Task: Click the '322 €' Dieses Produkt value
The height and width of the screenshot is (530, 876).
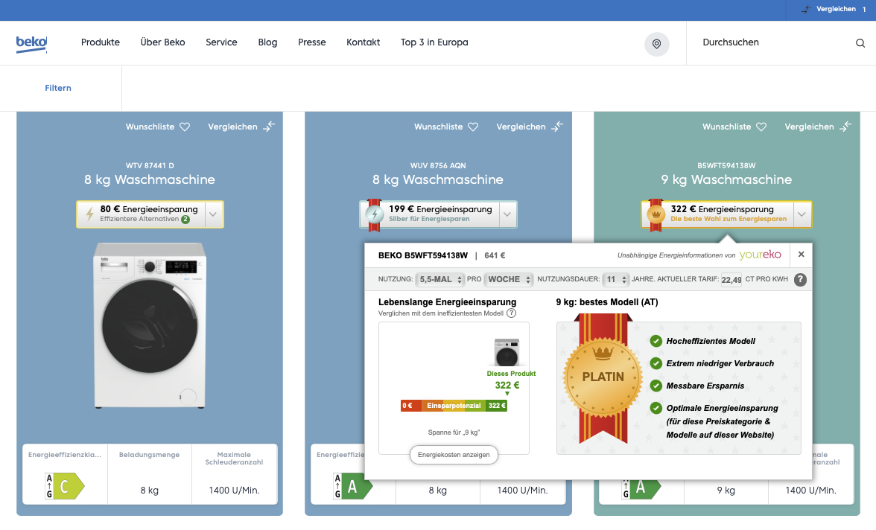Action: 507,386
